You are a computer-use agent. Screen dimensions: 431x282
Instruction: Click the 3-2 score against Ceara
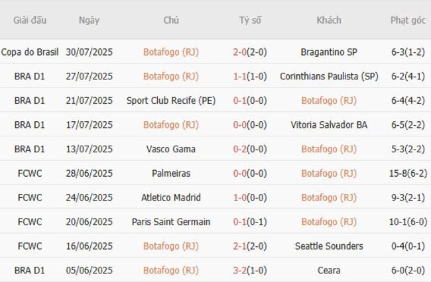coord(240,270)
